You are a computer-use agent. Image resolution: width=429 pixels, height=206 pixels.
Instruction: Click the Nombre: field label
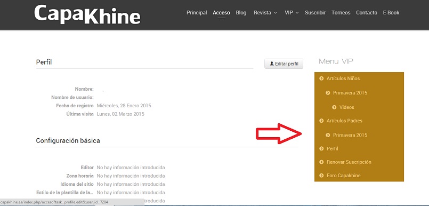pos(84,89)
